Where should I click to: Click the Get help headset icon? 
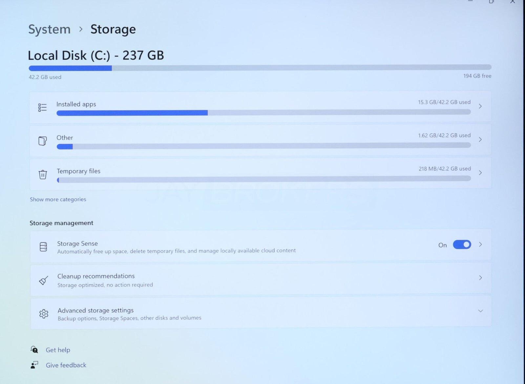click(x=34, y=350)
